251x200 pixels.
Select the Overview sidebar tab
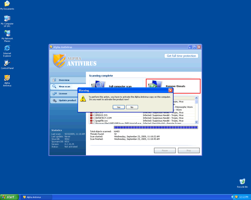point(64,80)
